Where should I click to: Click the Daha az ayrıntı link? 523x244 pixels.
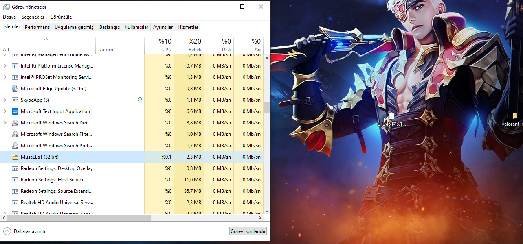click(x=29, y=231)
